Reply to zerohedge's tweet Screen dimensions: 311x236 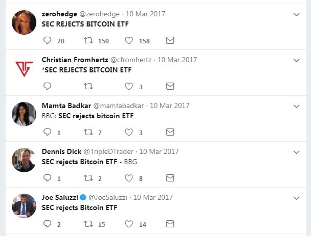(48, 40)
